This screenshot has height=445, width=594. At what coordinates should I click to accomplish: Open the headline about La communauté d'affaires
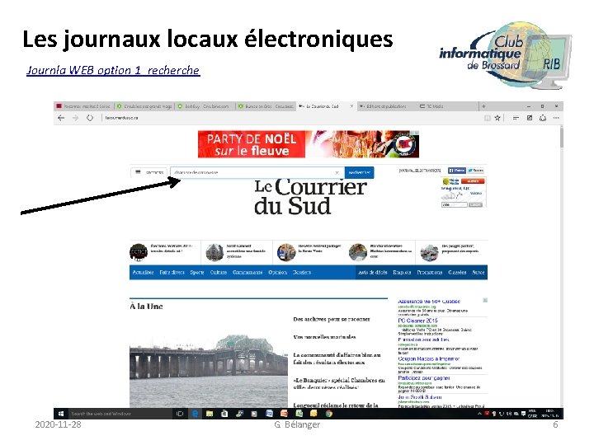(337, 358)
